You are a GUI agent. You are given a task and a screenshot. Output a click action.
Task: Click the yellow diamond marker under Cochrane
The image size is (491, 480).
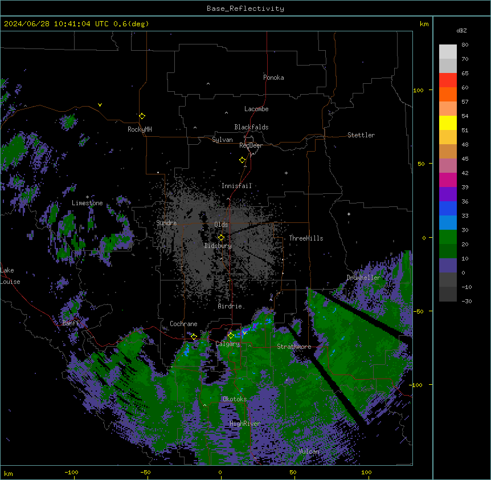click(x=194, y=337)
